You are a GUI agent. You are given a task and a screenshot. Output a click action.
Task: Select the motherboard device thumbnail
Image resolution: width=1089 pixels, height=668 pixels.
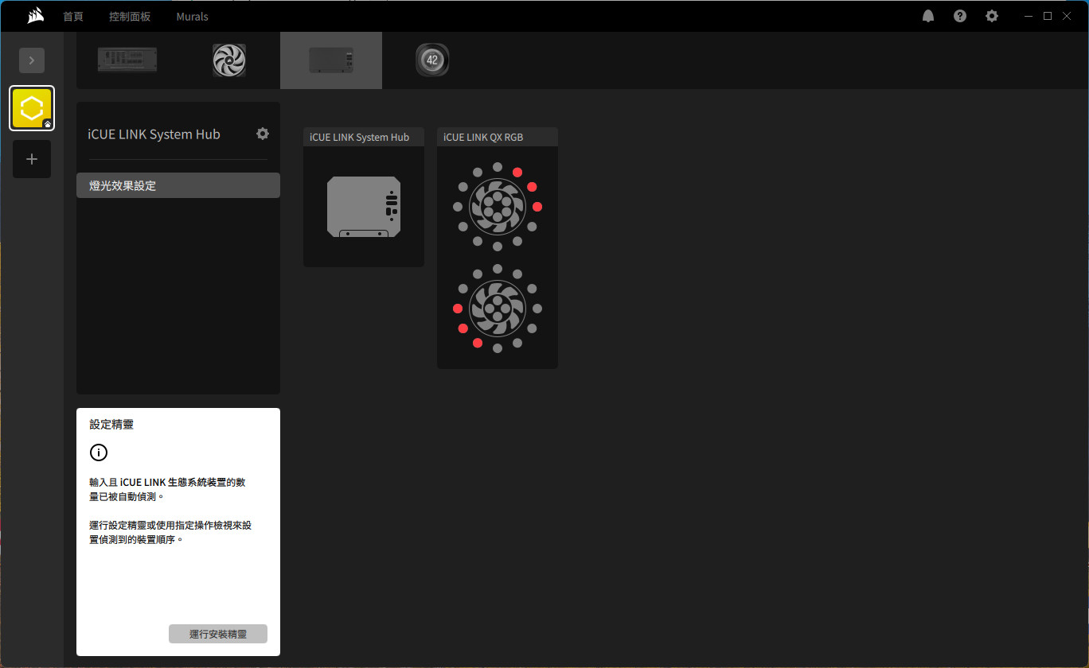click(127, 60)
